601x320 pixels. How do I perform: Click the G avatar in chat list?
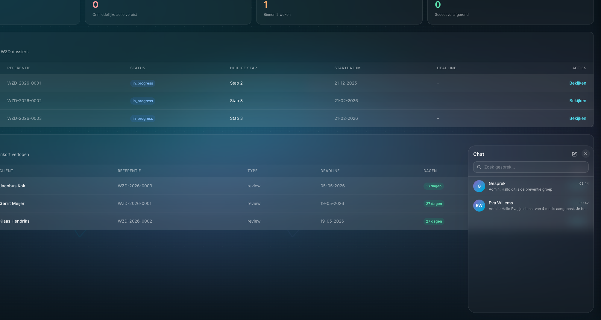[x=479, y=186]
